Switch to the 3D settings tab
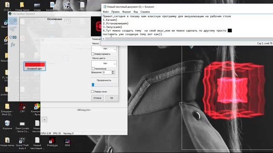Image resolution: width=273 pixels, height=153 pixels. coord(13,37)
